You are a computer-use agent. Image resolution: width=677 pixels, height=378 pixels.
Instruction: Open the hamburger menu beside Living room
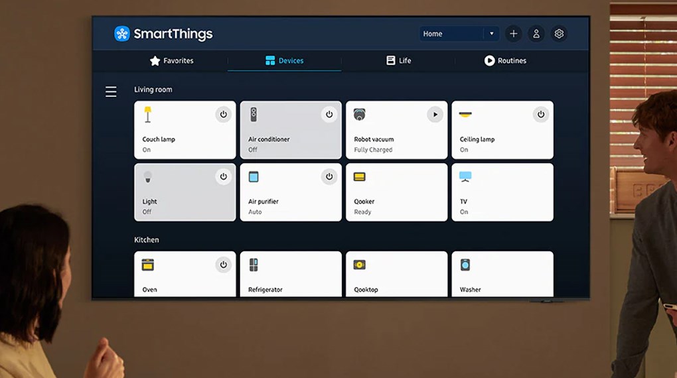coord(111,92)
